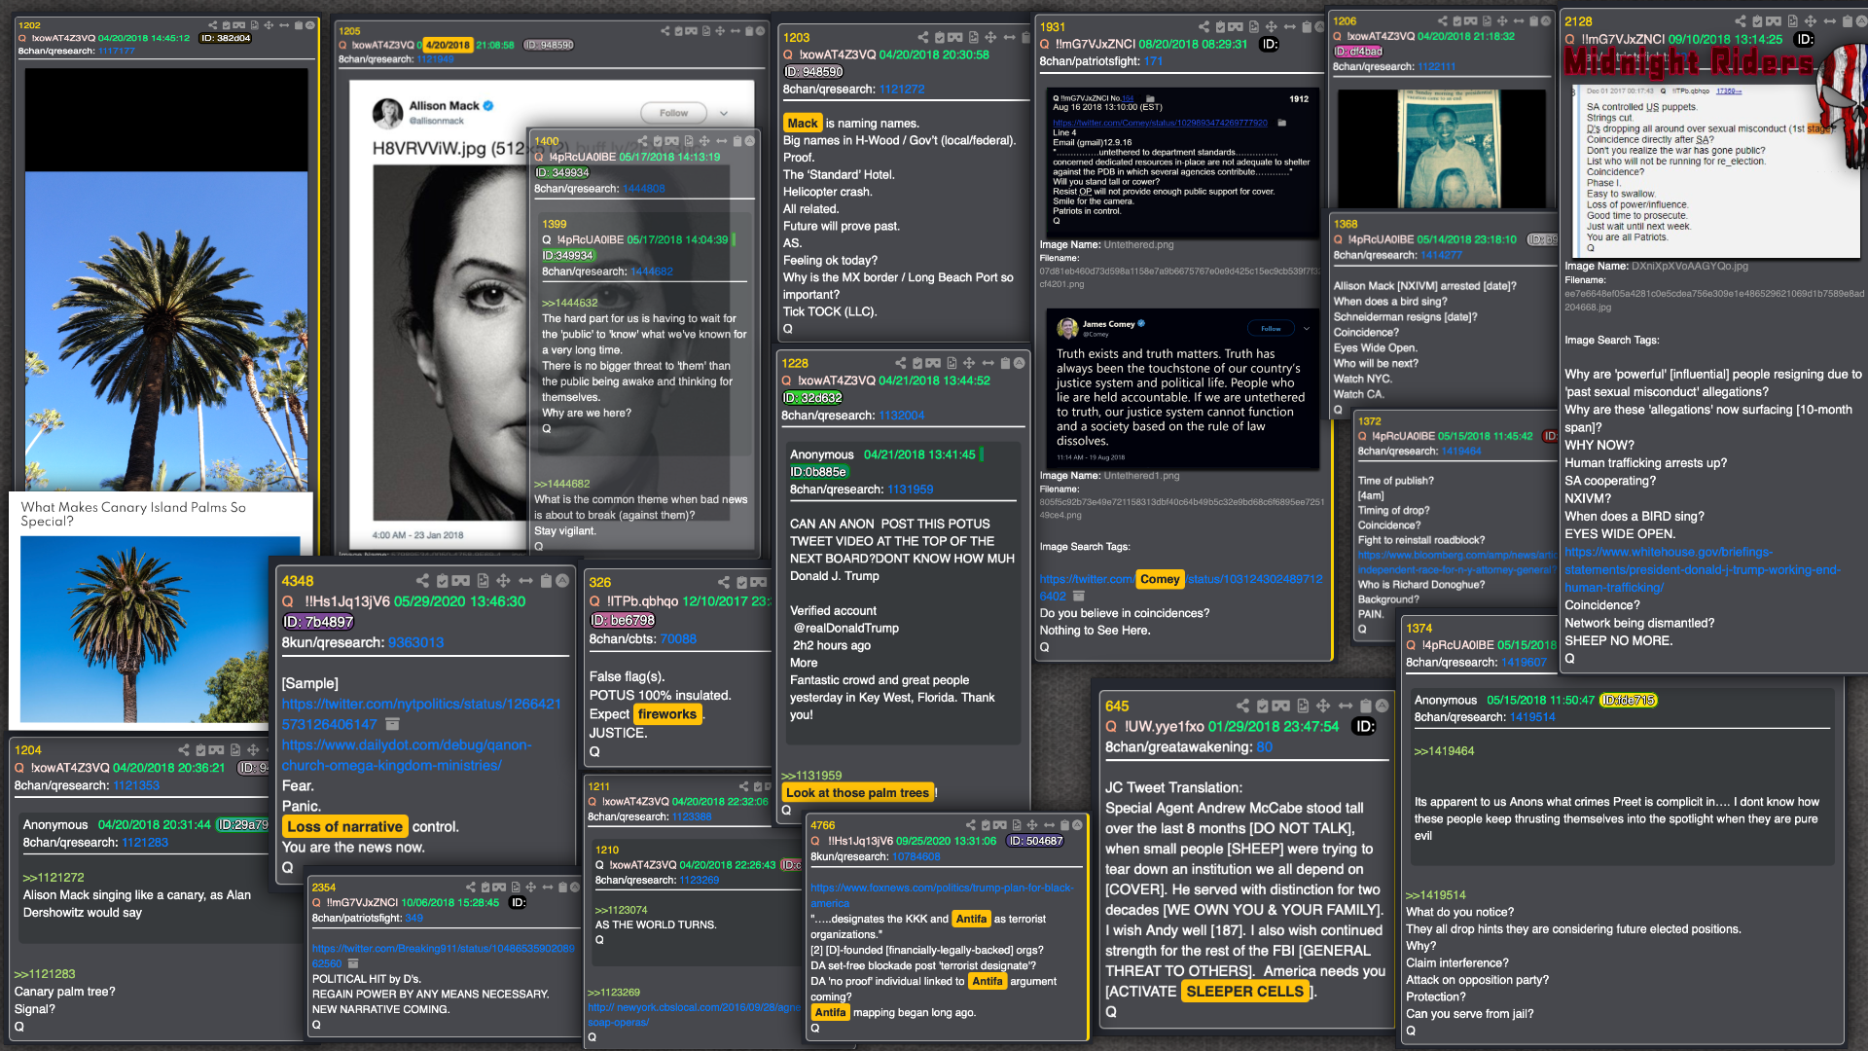Image resolution: width=1868 pixels, height=1051 pixels.
Task: Click the image document icon on post 1931
Action: click(1254, 27)
